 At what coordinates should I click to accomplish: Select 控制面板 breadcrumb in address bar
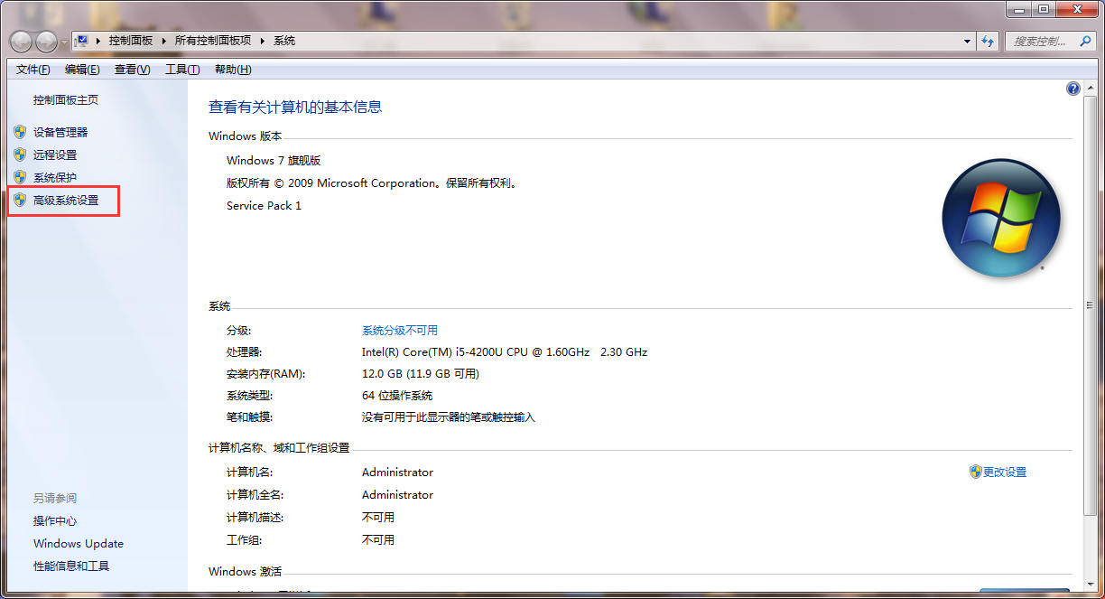tap(131, 41)
